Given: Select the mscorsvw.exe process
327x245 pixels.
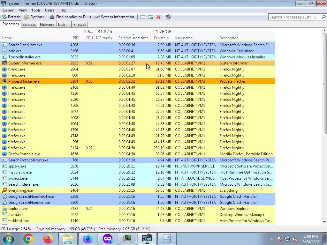Looking at the screenshot, I should coord(138,172).
